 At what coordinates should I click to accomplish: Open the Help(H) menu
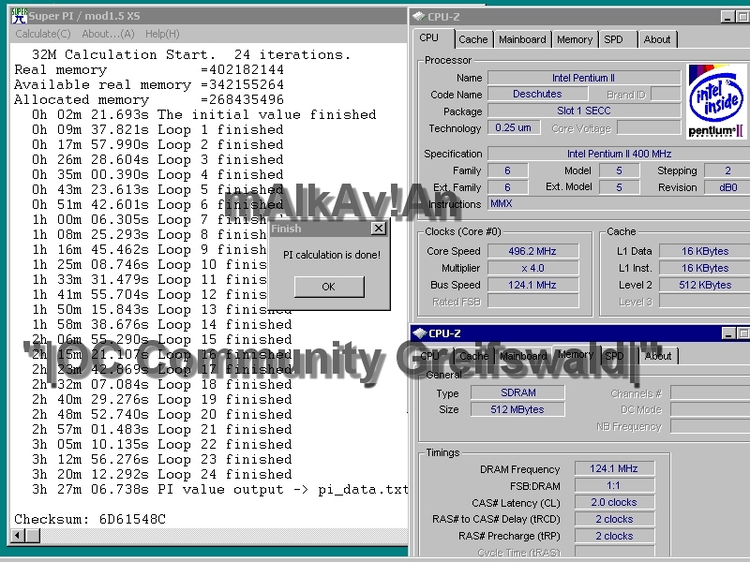[162, 34]
